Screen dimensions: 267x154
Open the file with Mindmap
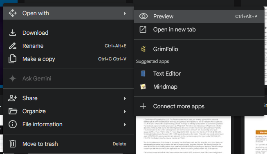click(199, 87)
